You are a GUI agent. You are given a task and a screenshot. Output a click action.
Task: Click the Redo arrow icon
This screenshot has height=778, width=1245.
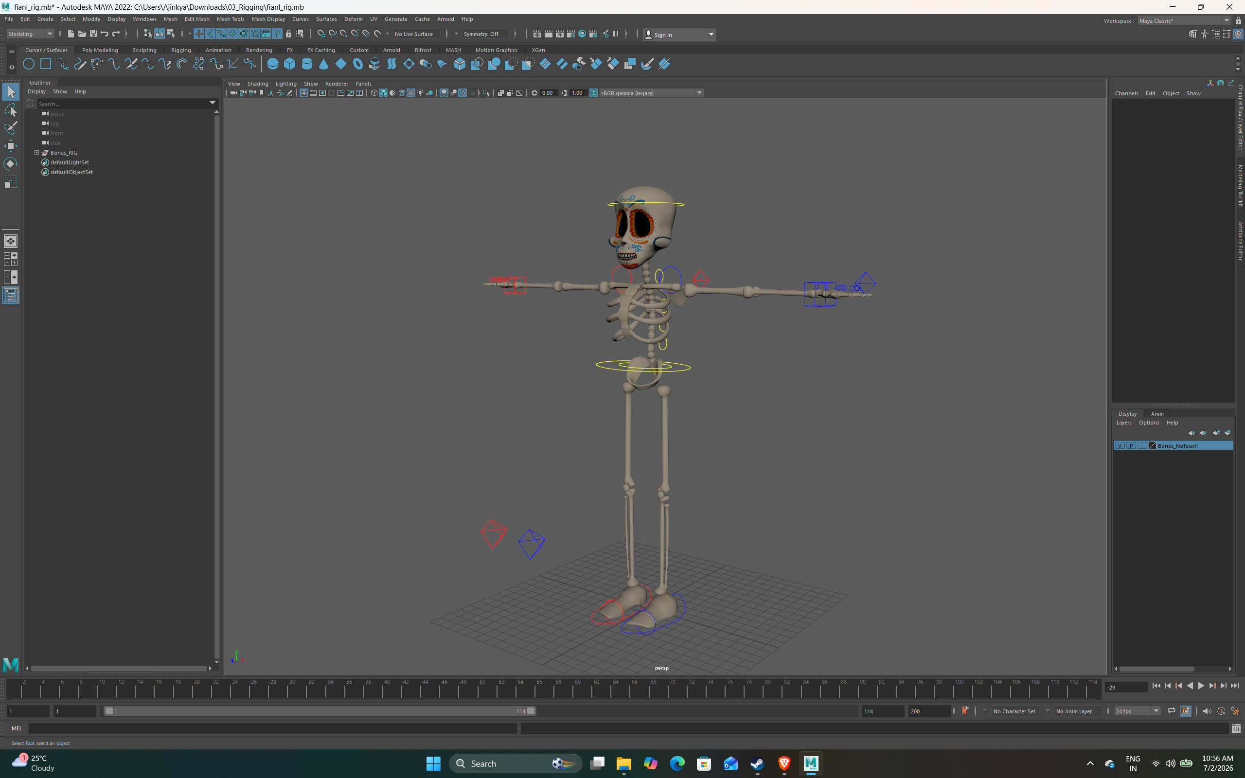116,34
